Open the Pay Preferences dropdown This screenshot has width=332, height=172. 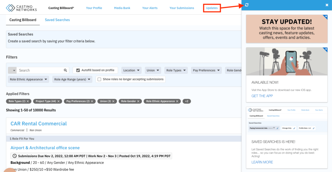(x=206, y=70)
